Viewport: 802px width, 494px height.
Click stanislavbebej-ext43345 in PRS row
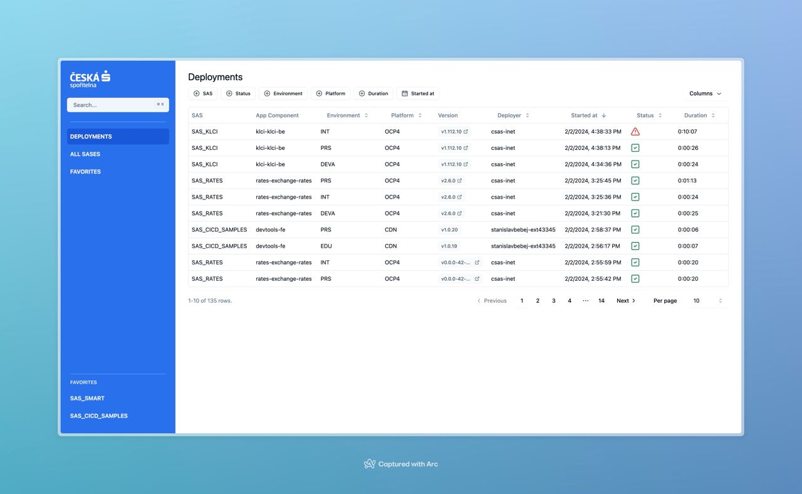tap(523, 229)
